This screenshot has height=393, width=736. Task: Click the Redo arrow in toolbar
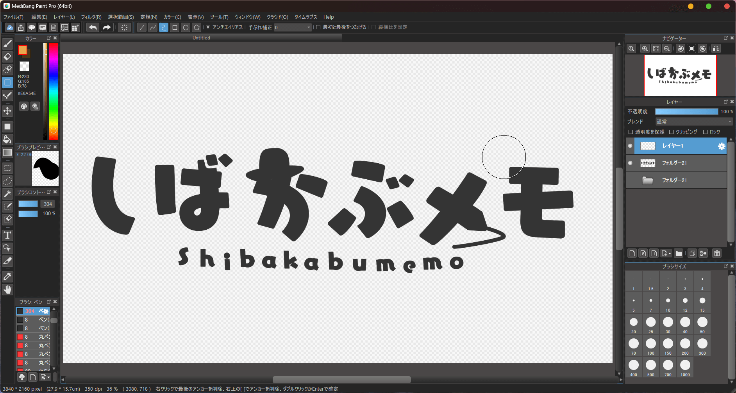coord(107,27)
